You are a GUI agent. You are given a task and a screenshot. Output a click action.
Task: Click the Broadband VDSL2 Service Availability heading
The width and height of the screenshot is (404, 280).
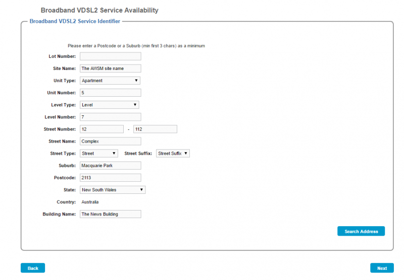(x=99, y=10)
